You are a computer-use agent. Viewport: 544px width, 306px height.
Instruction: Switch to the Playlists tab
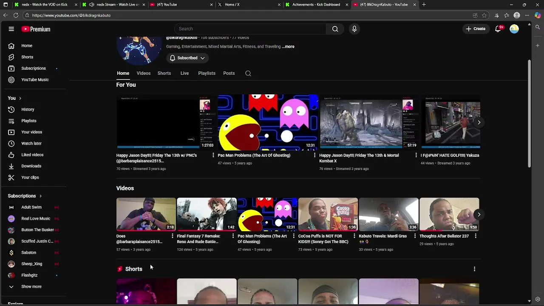(207, 73)
